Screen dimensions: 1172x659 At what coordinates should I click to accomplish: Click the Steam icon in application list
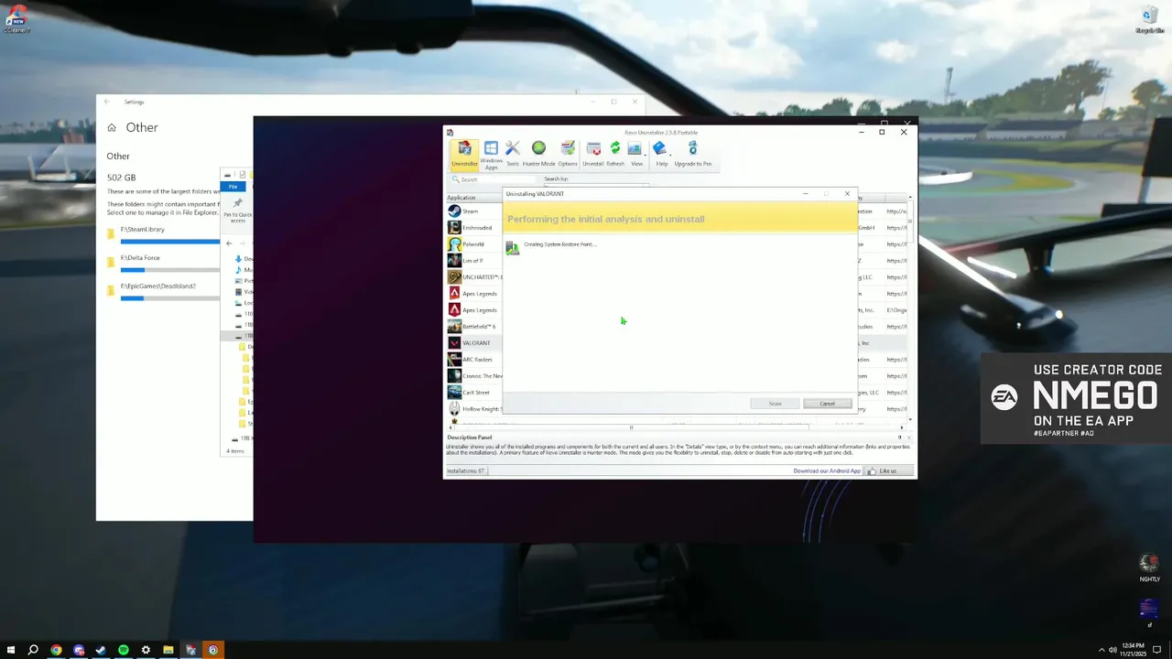pyautogui.click(x=454, y=211)
